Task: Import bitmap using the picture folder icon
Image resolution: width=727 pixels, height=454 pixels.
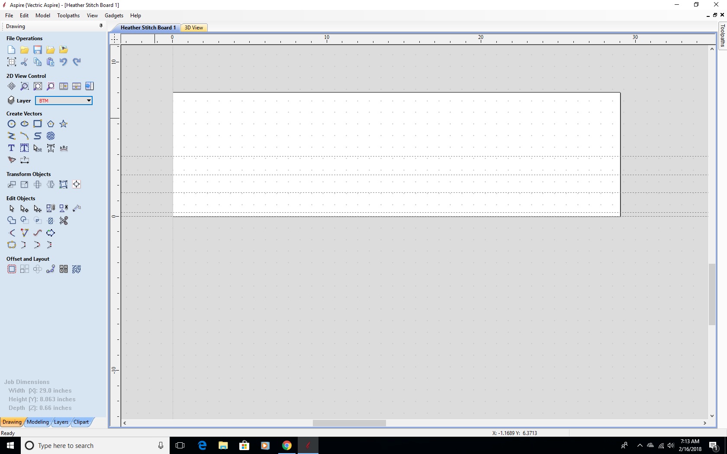Action: 64,50
